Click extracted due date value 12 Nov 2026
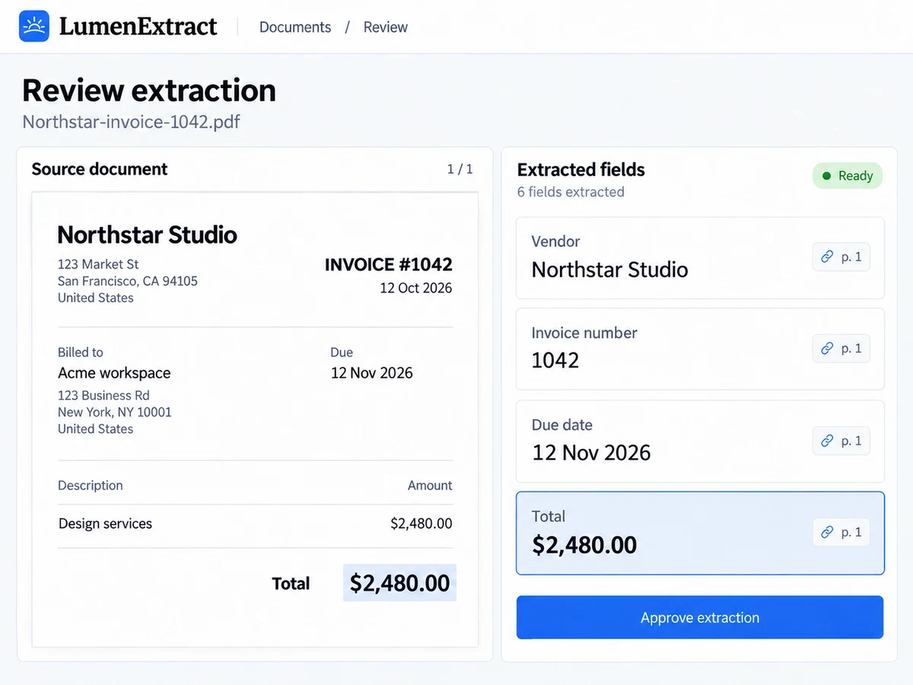913x685 pixels. [x=591, y=453]
